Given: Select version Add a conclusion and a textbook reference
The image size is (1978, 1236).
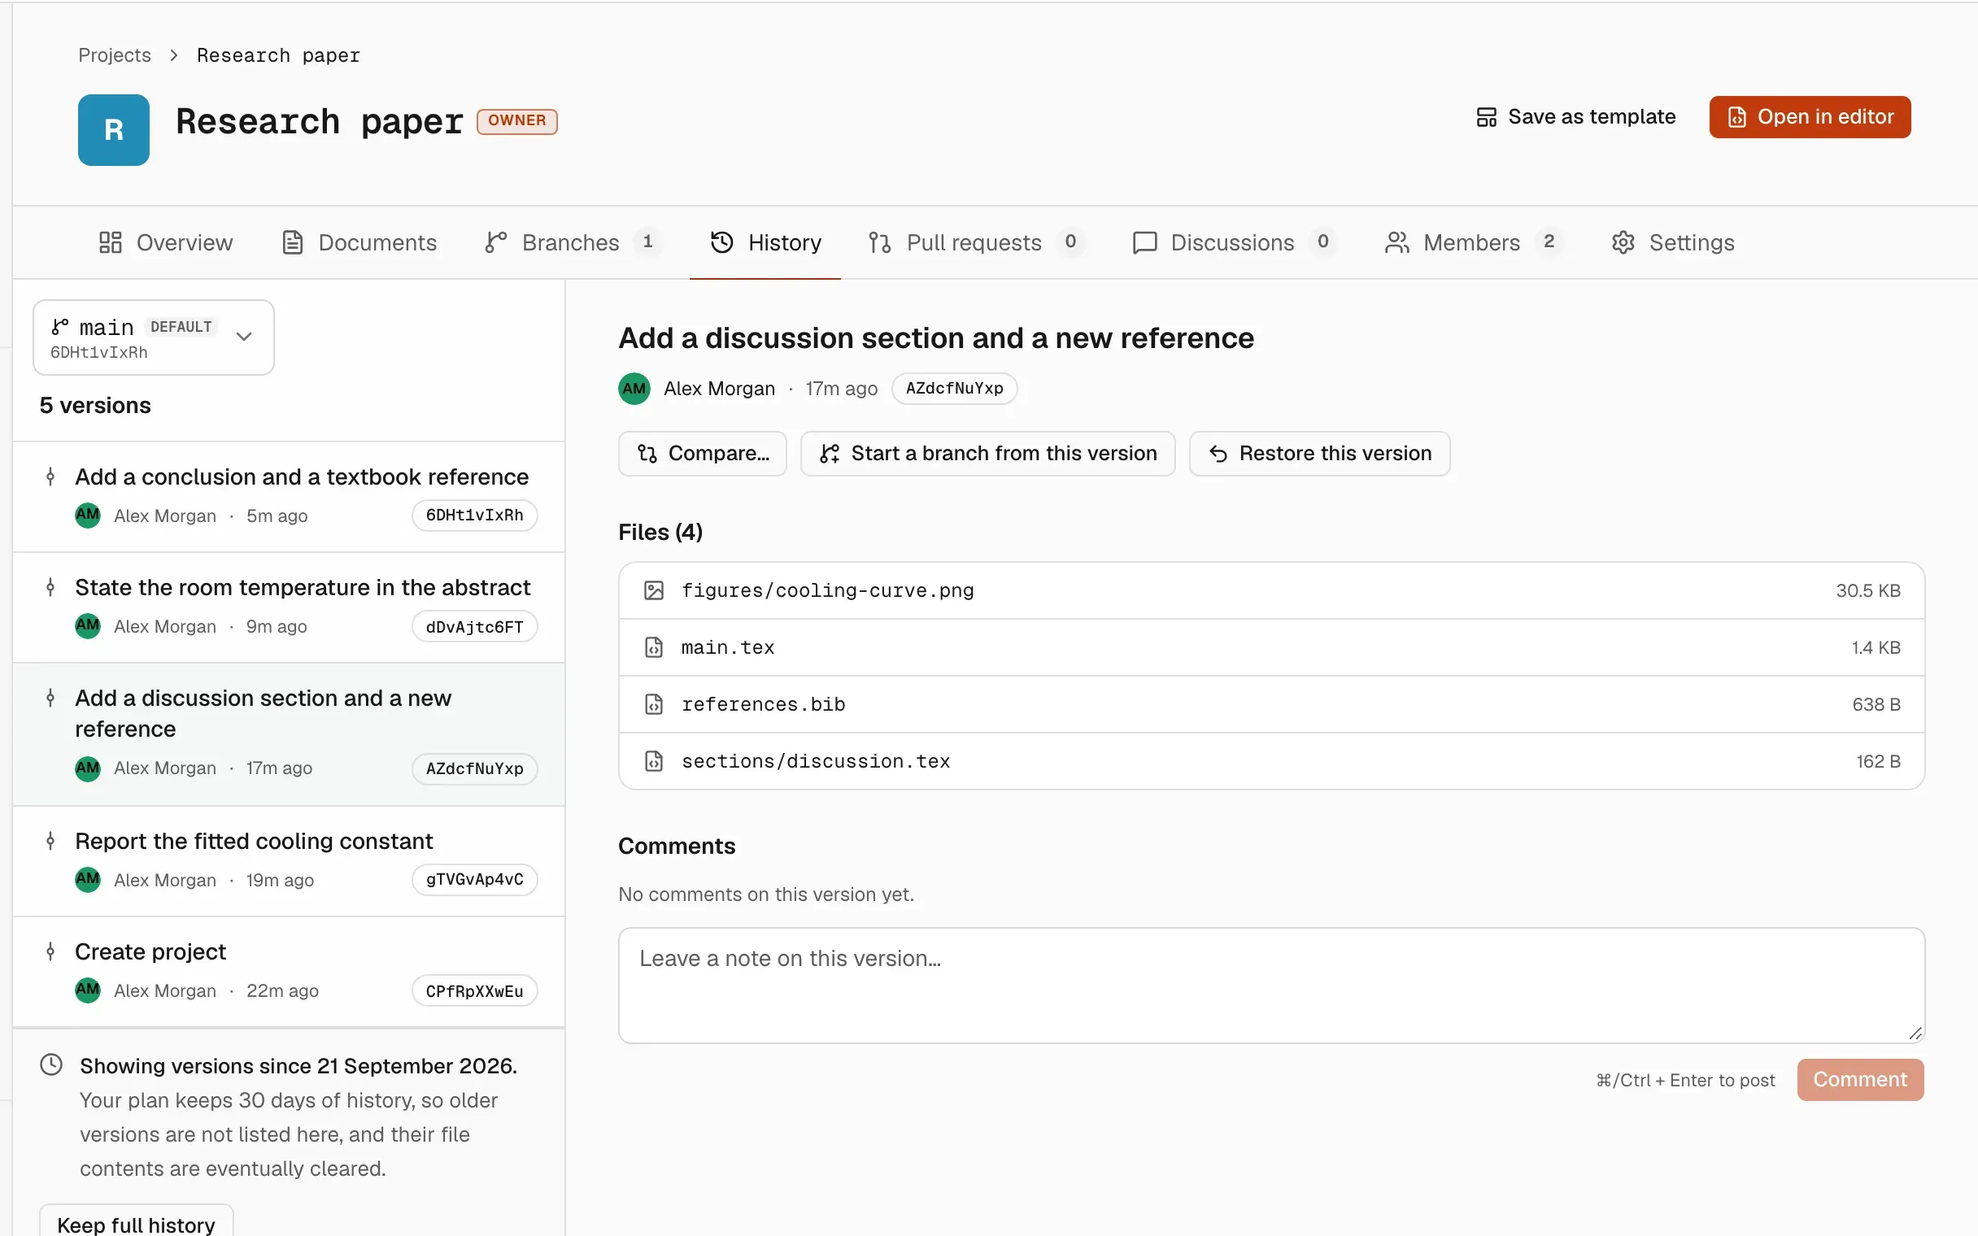Looking at the screenshot, I should pyautogui.click(x=289, y=497).
